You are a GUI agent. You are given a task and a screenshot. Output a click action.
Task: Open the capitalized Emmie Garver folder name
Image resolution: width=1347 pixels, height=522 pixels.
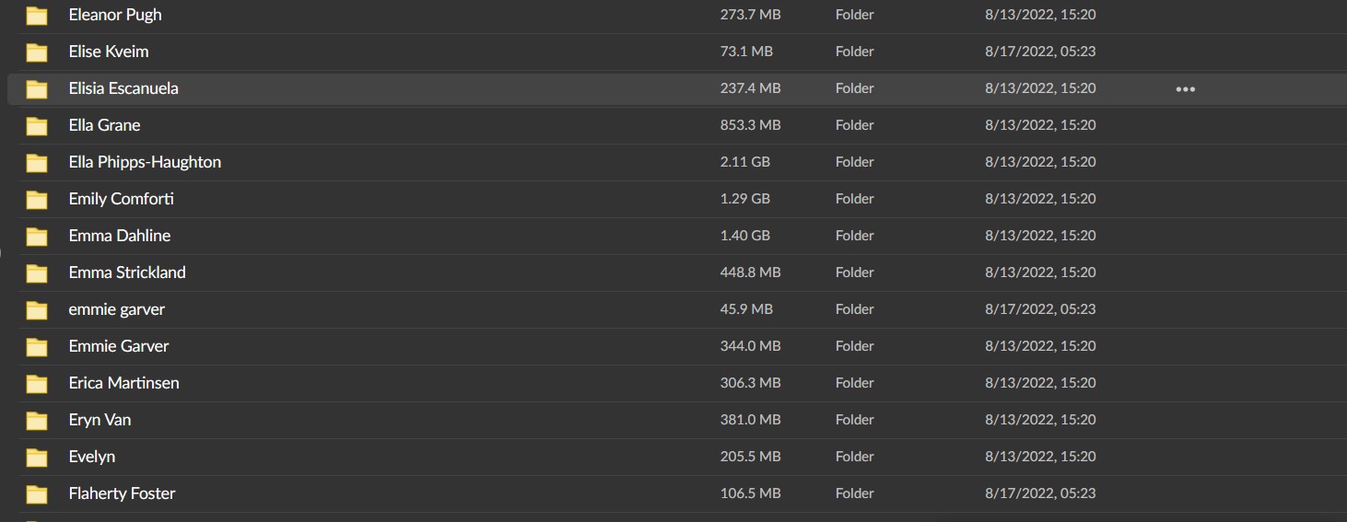click(x=119, y=346)
